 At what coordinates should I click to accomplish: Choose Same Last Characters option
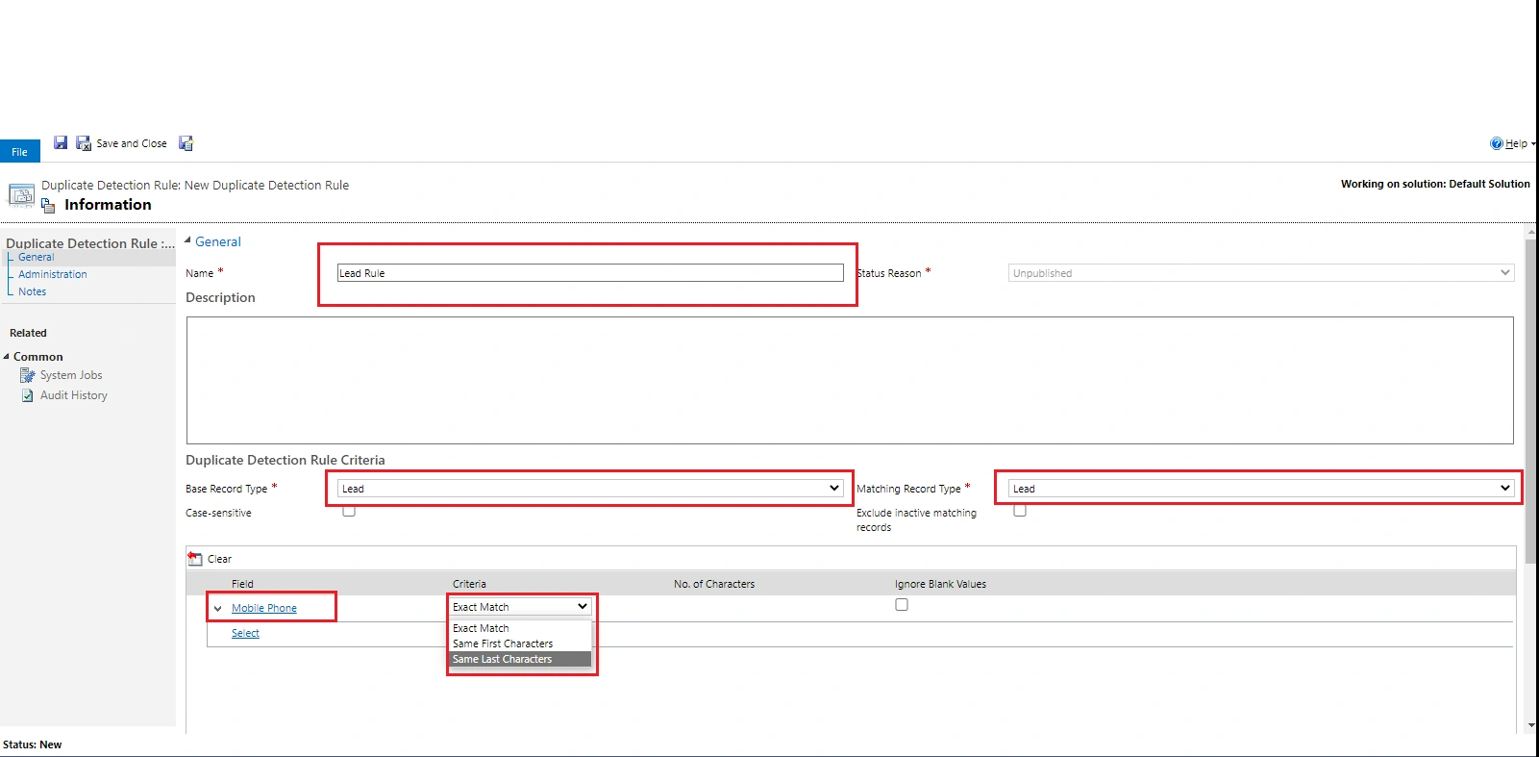tap(520, 659)
